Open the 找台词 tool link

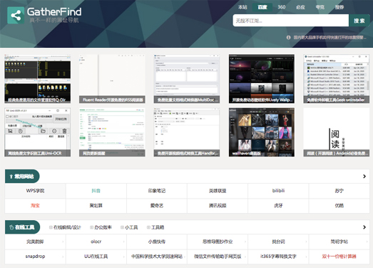pyautogui.click(x=278, y=242)
